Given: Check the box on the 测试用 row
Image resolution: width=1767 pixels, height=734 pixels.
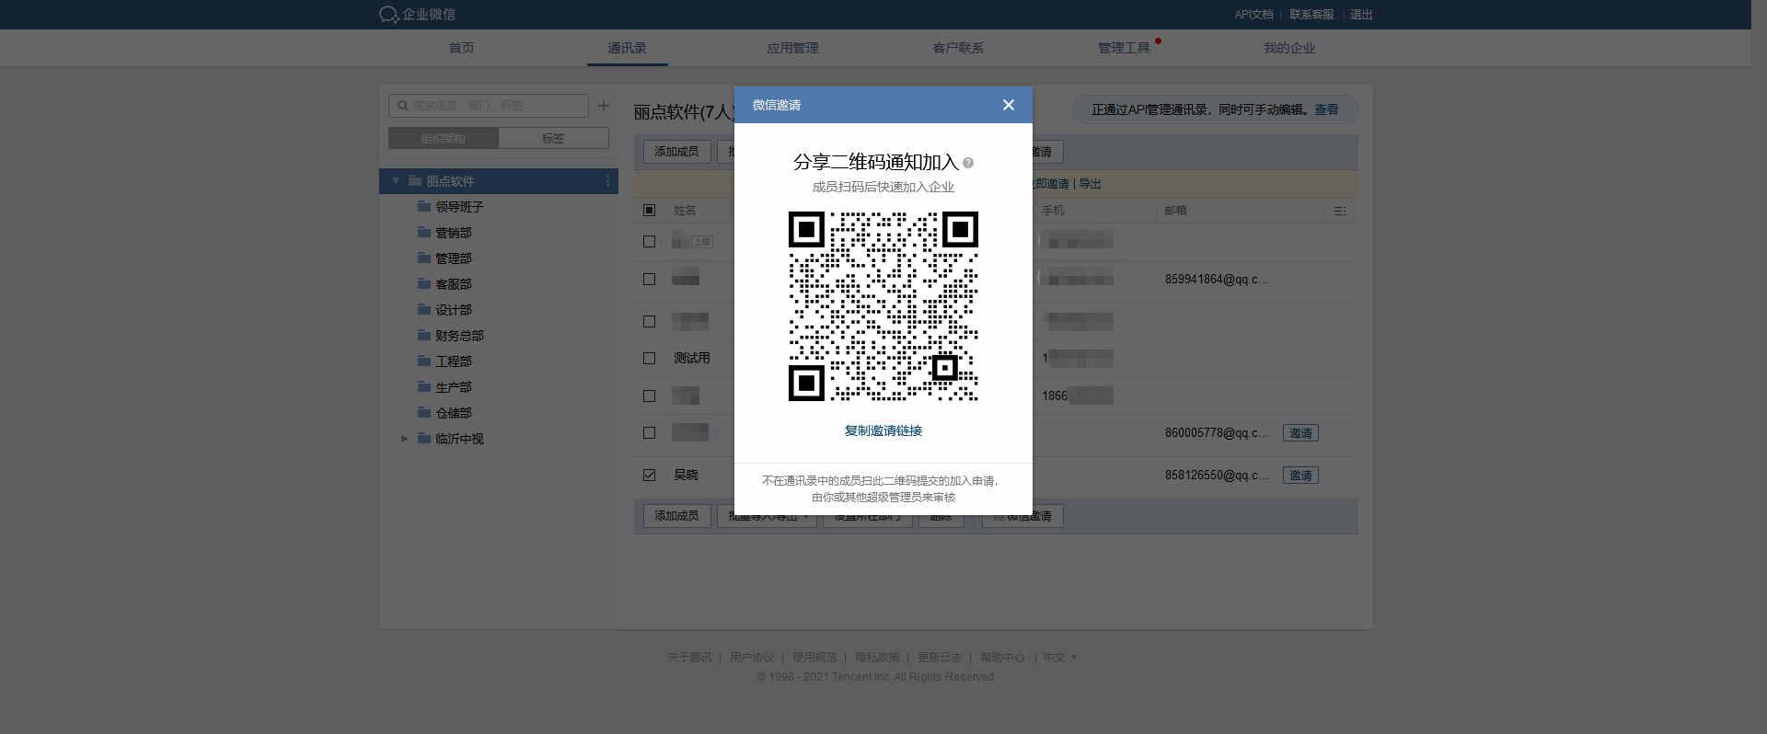Looking at the screenshot, I should 649,358.
